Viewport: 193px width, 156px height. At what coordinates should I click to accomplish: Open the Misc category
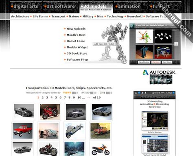100,16
